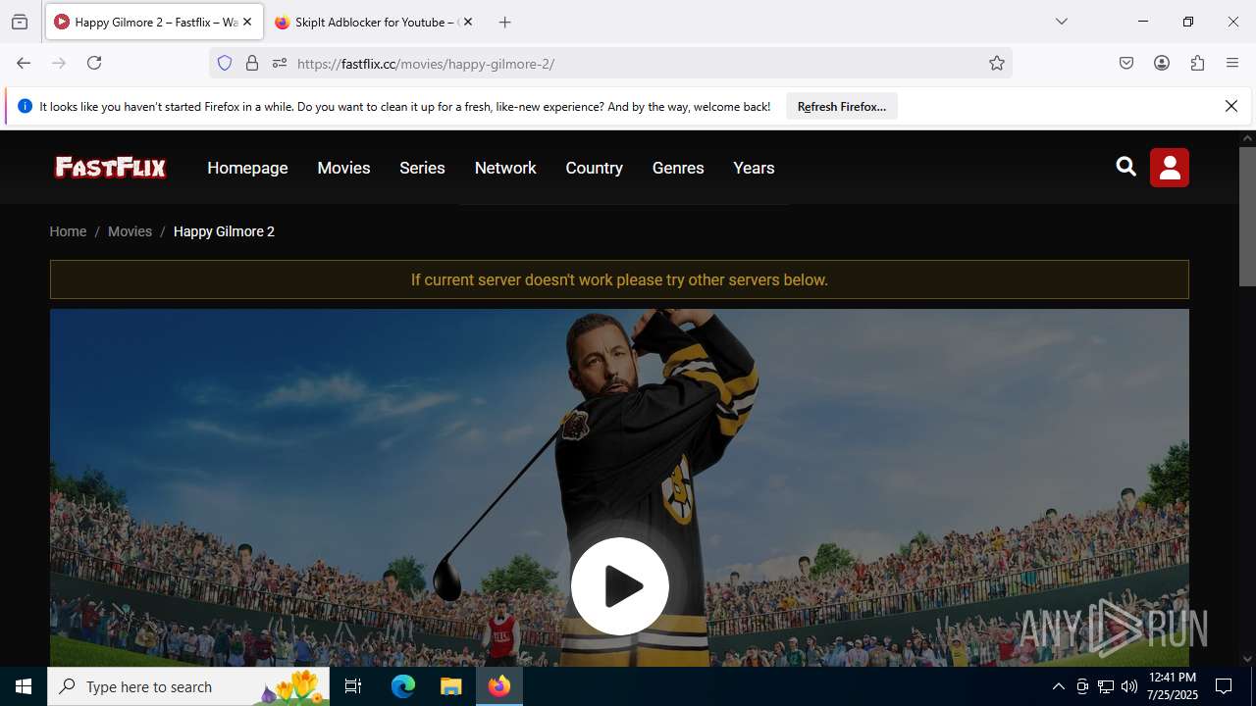Open the Movies nav item
Viewport: 1256px width, 706px height.
pyautogui.click(x=343, y=168)
